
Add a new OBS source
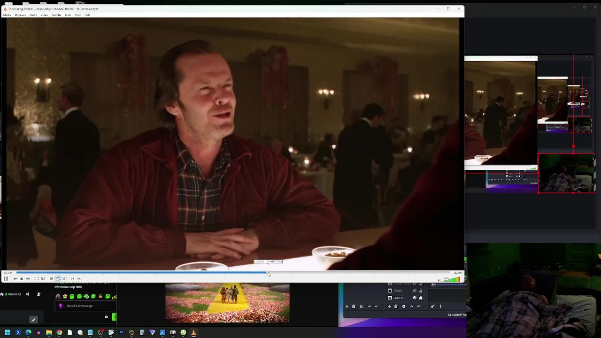pos(389,306)
